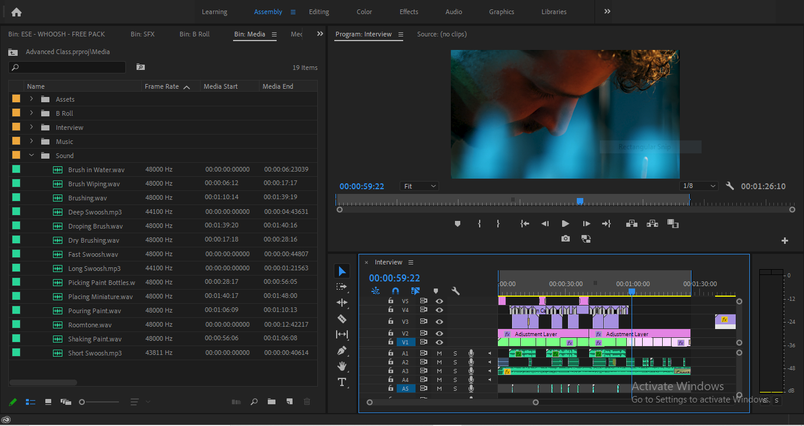Mute audio track A1
The width and height of the screenshot is (804, 426).
(x=439, y=353)
